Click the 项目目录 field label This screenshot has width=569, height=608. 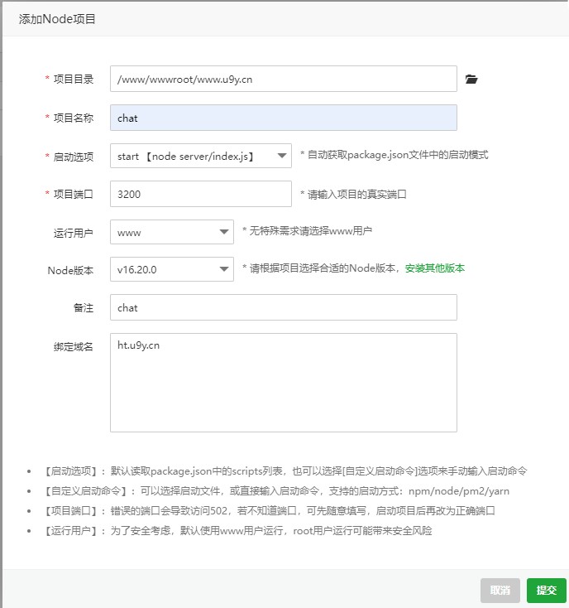[73, 80]
